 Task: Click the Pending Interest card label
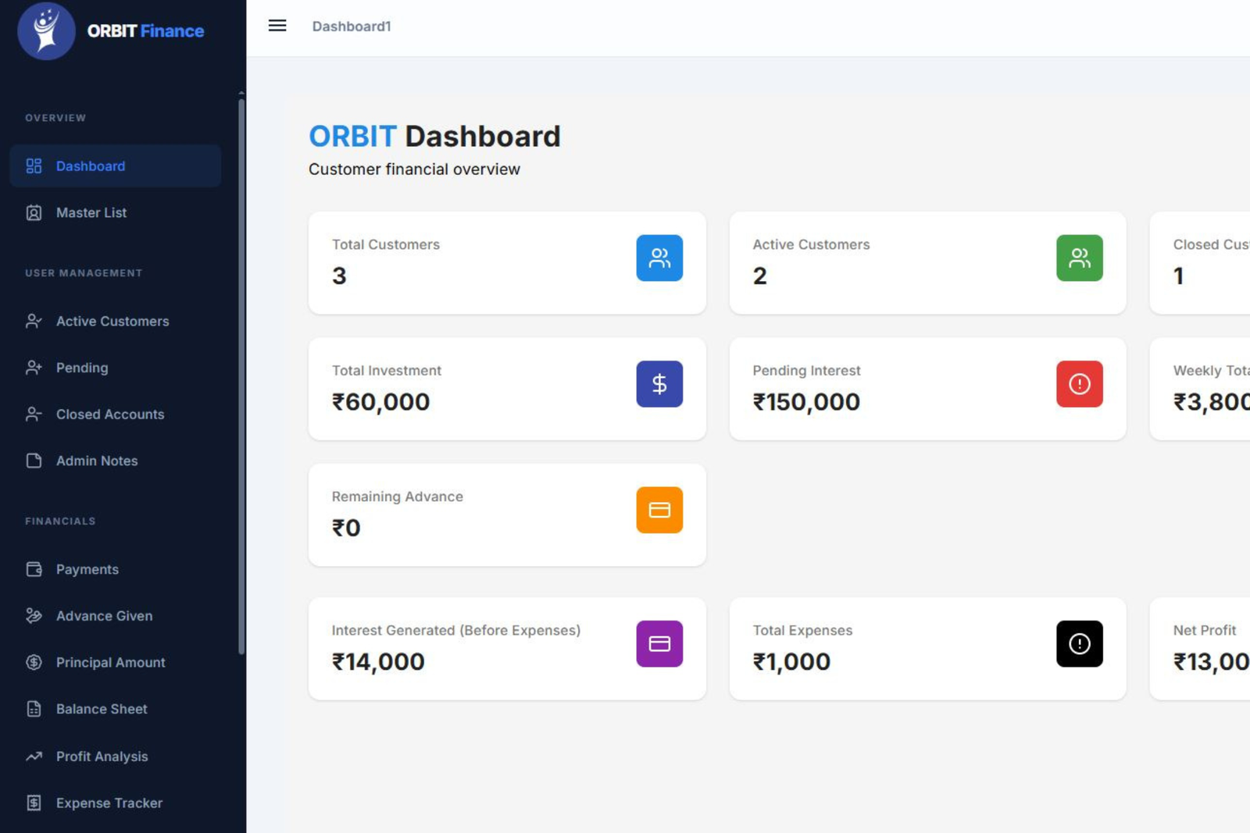[x=806, y=370]
